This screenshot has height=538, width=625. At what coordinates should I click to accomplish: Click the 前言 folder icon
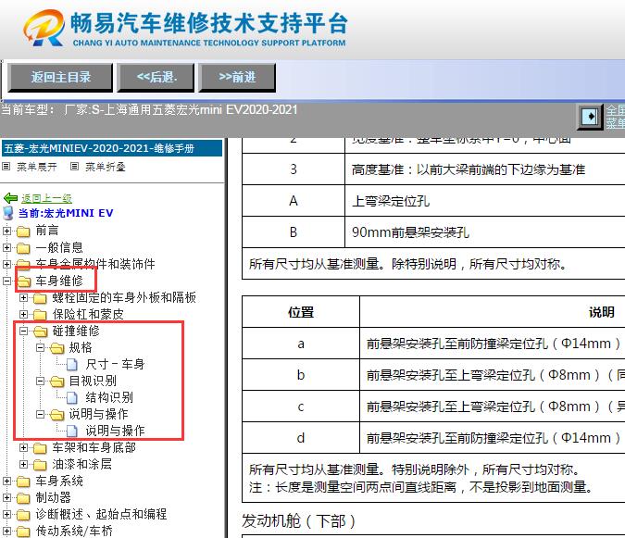click(23, 231)
